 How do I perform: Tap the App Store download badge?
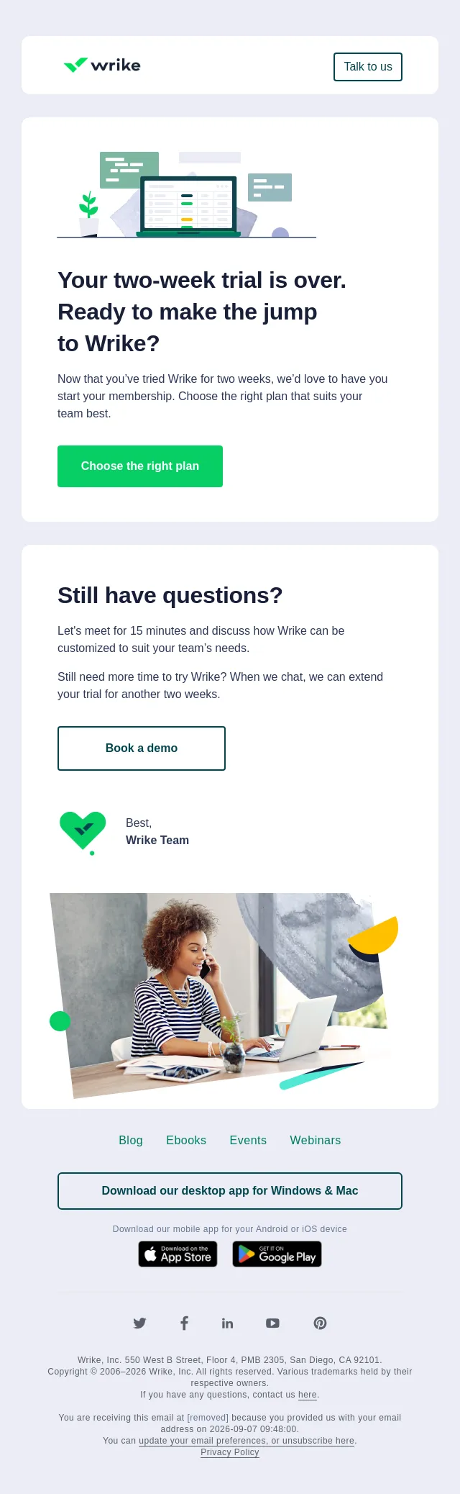point(178,1254)
